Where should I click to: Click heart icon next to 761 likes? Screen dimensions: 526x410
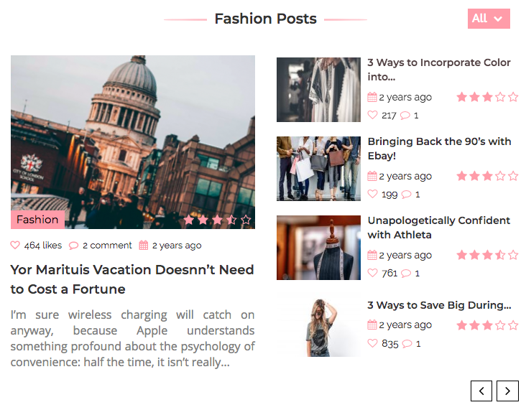click(372, 273)
